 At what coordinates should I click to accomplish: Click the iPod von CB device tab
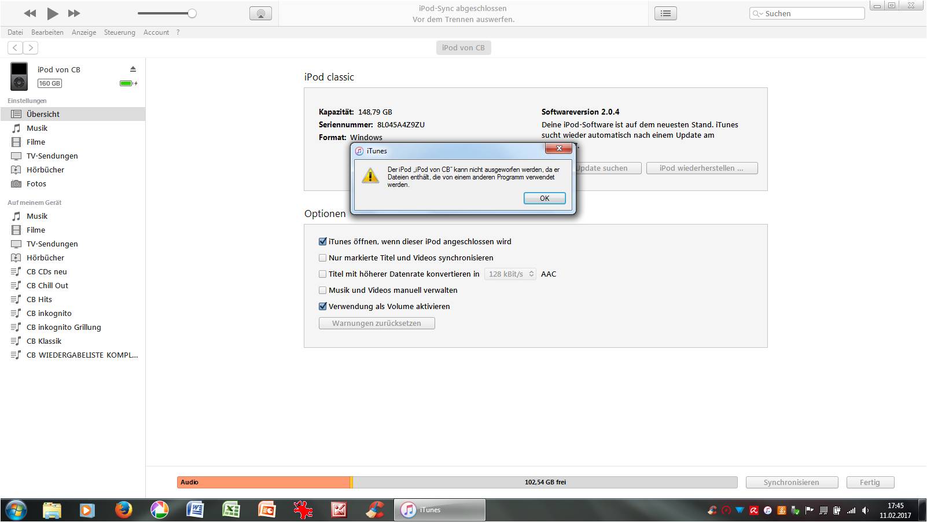point(463,47)
